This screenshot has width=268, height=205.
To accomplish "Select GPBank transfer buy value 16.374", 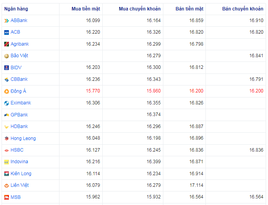I will click(x=154, y=114).
